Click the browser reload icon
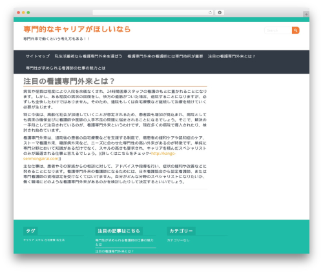 (x=210, y=13)
